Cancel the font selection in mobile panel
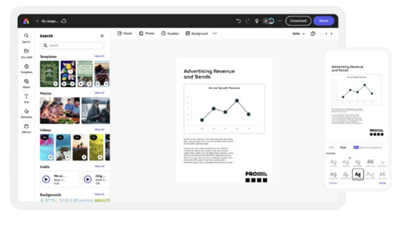Viewport: 404px width, 226px height. coord(333,183)
